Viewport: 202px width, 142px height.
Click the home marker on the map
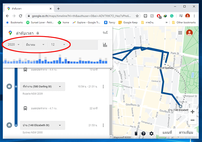tap(180, 106)
